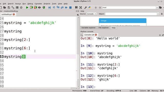
Task: Click the mystring[6:] line in editor
Action: click(17, 48)
